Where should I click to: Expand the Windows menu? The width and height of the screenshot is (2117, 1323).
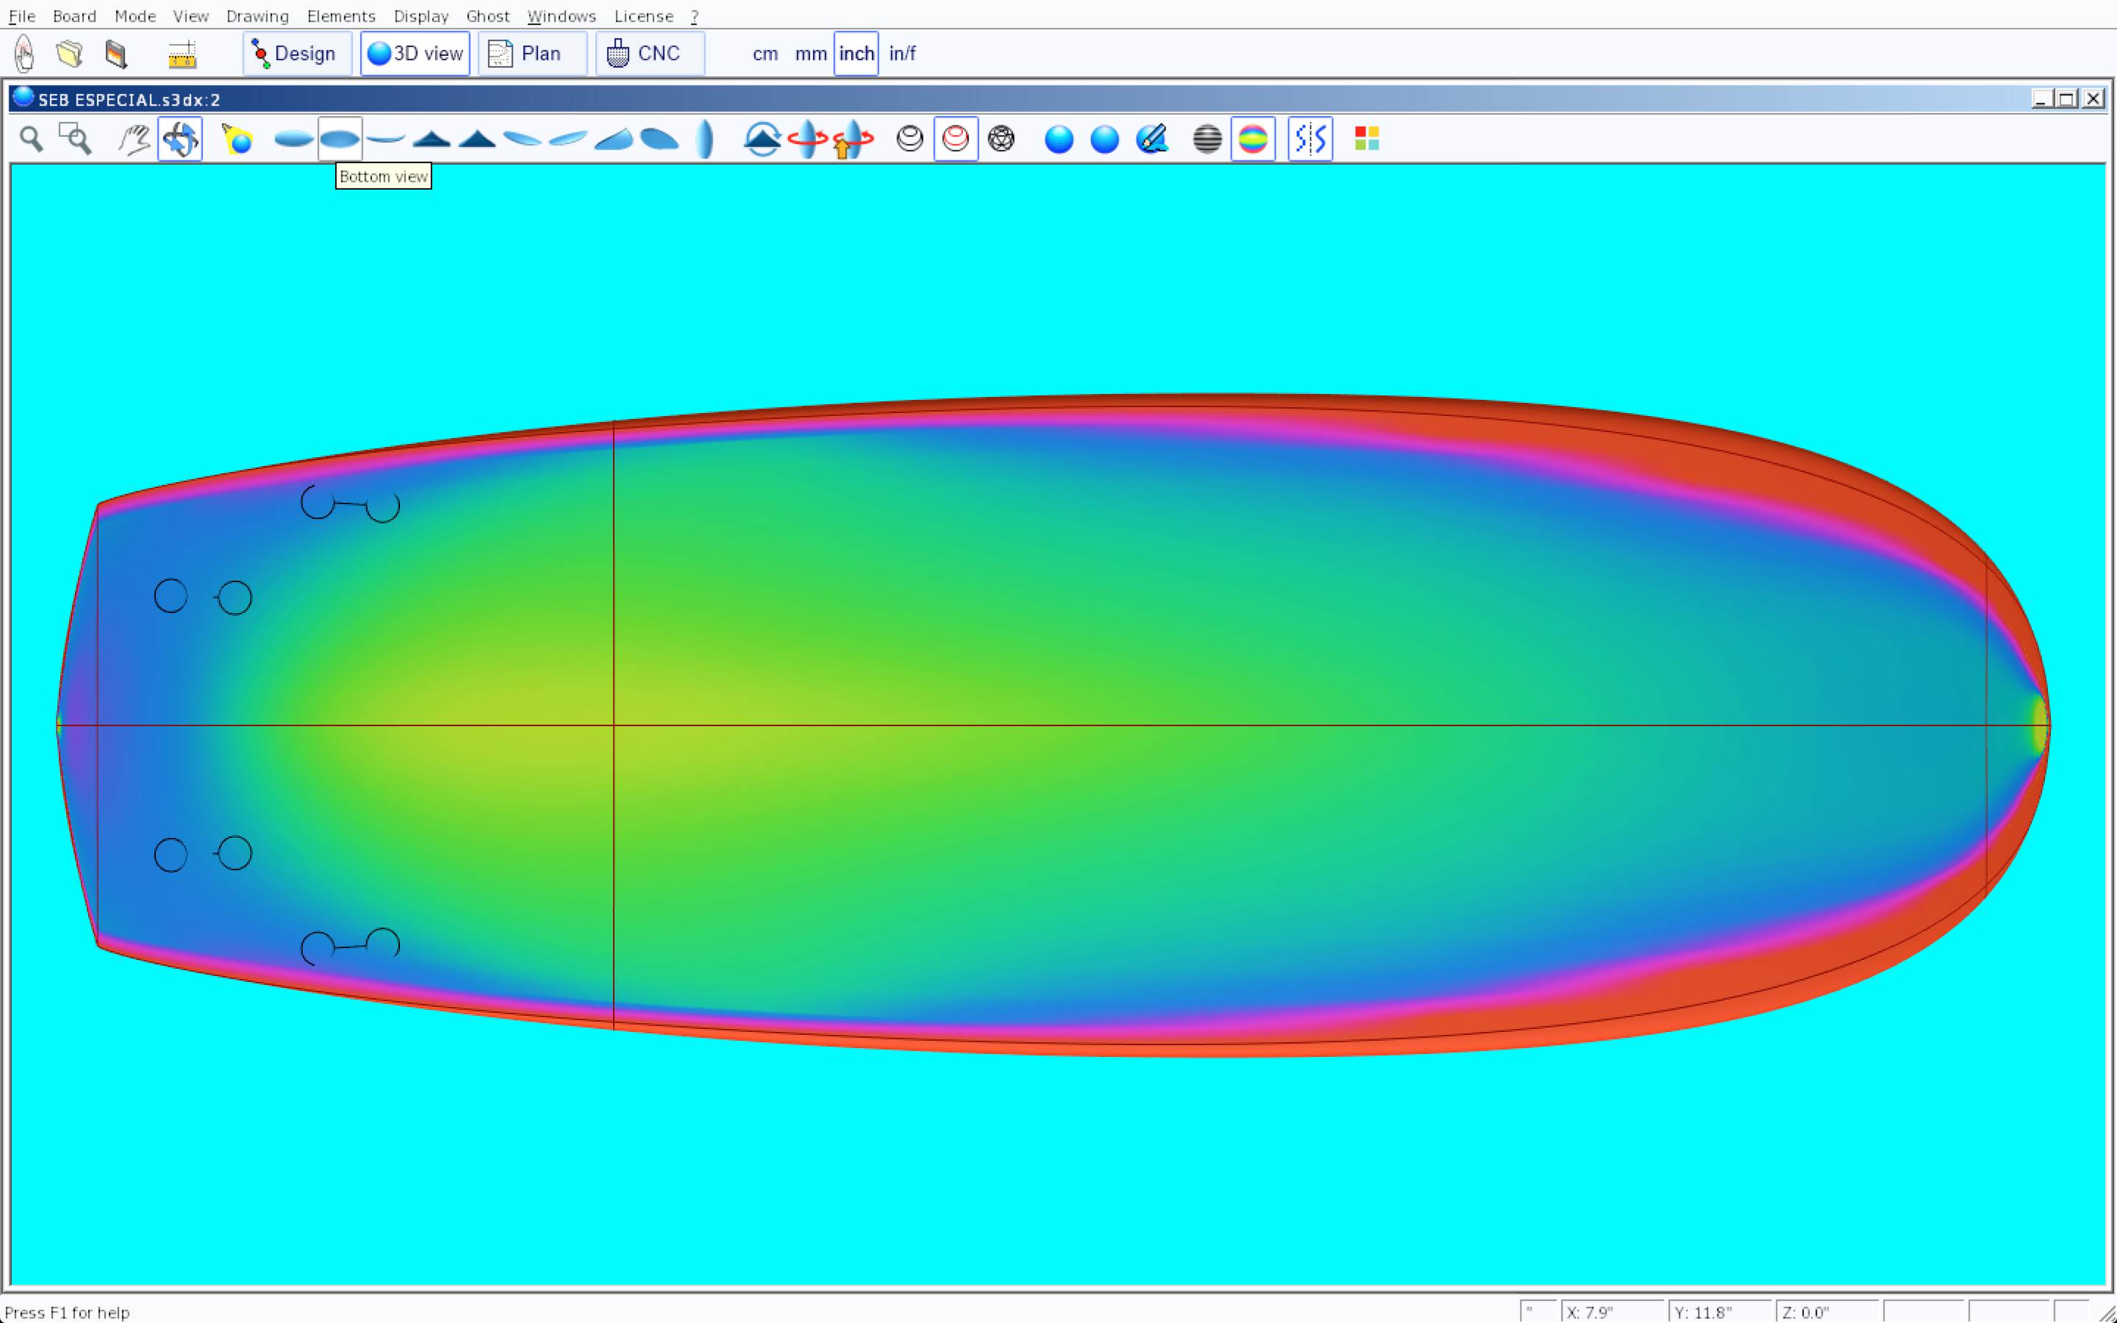click(561, 15)
